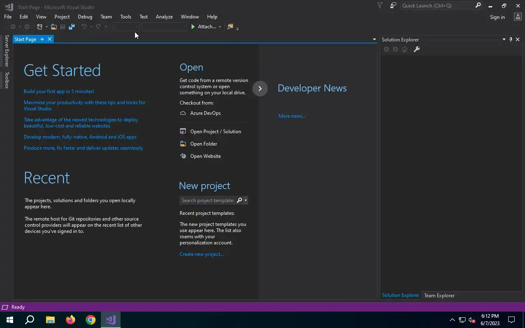Screen dimensions: 525x328
Task: Click the Redo toolbar icon
Action: pos(98,27)
